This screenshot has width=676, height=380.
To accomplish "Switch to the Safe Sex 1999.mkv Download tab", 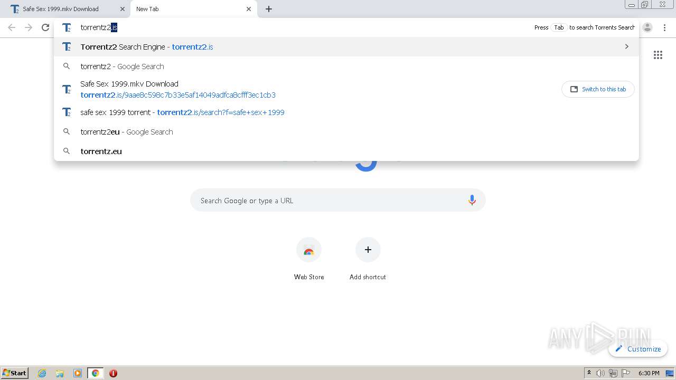I will tap(65, 9).
